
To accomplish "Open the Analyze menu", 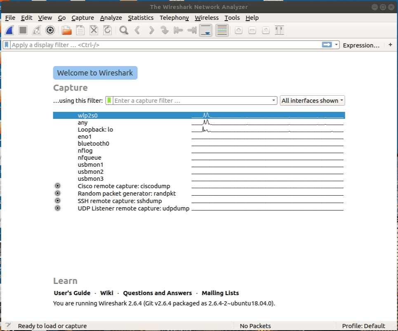I will [x=111, y=18].
